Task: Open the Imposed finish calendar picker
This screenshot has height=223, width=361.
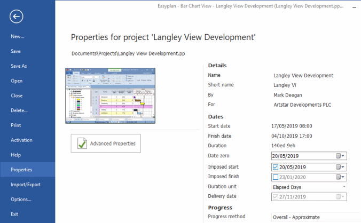Action: [x=340, y=177]
